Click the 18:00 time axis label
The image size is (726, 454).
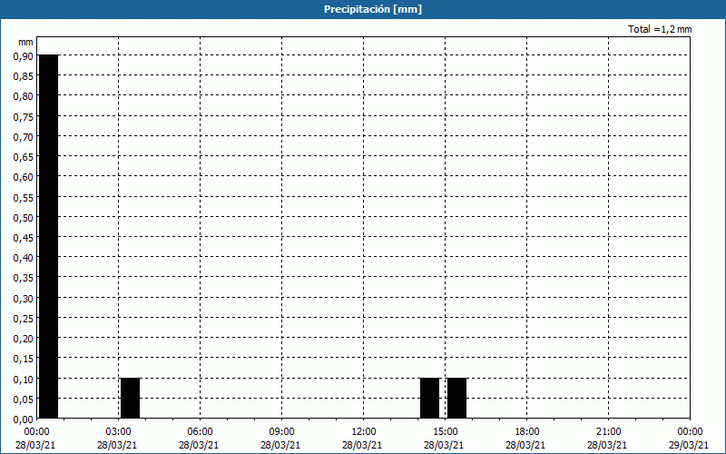(526, 432)
